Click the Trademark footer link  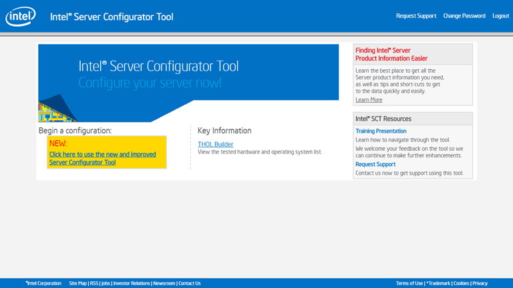pyautogui.click(x=438, y=283)
